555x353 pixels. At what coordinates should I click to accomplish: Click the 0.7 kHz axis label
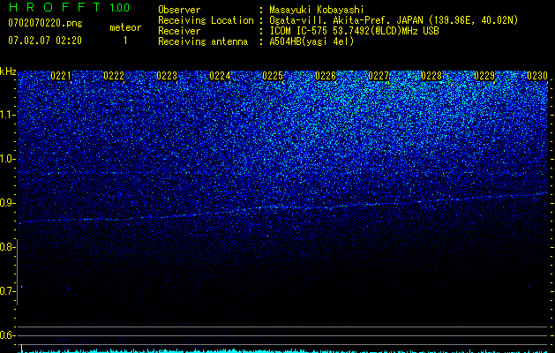coord(8,291)
